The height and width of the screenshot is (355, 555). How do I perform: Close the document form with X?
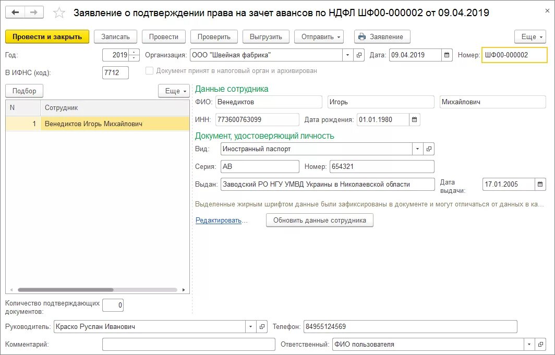(x=547, y=11)
